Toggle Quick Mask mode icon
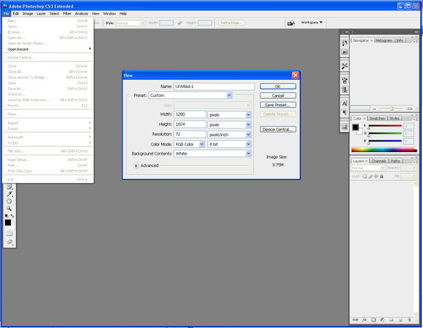The image size is (423, 328). 10,234
